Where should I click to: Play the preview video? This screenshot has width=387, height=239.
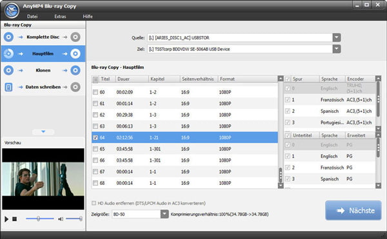click(x=6, y=219)
